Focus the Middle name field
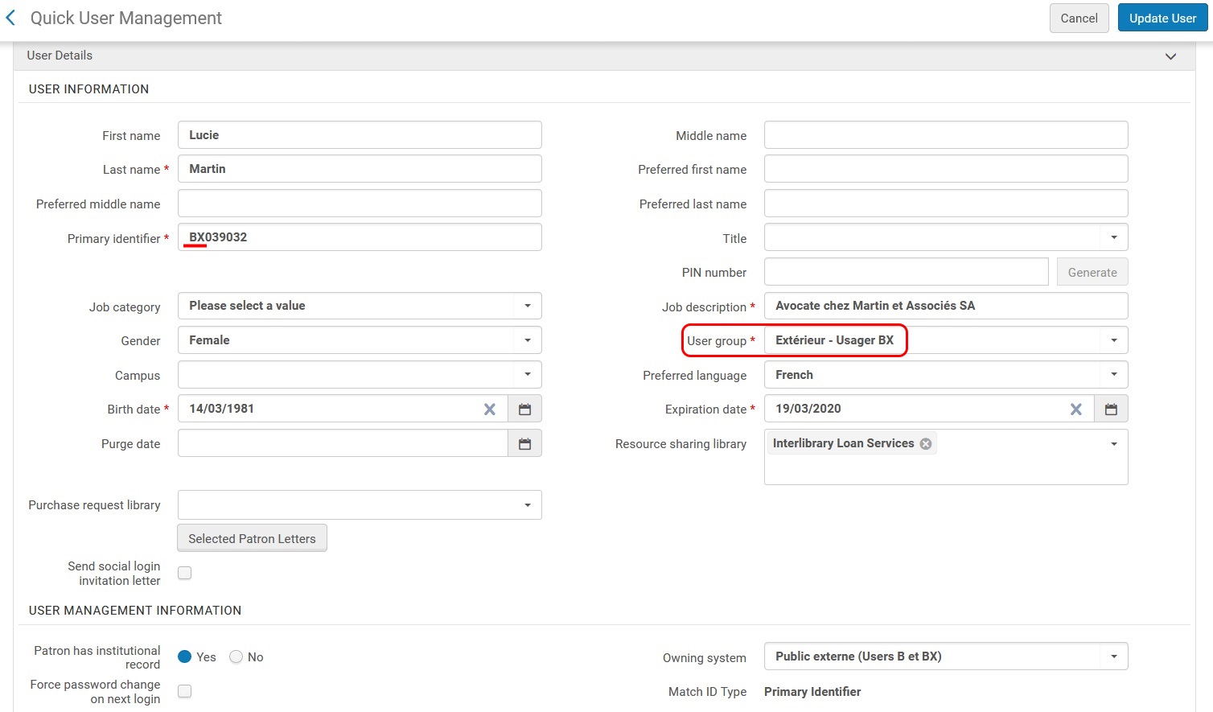The image size is (1213, 712). click(946, 135)
